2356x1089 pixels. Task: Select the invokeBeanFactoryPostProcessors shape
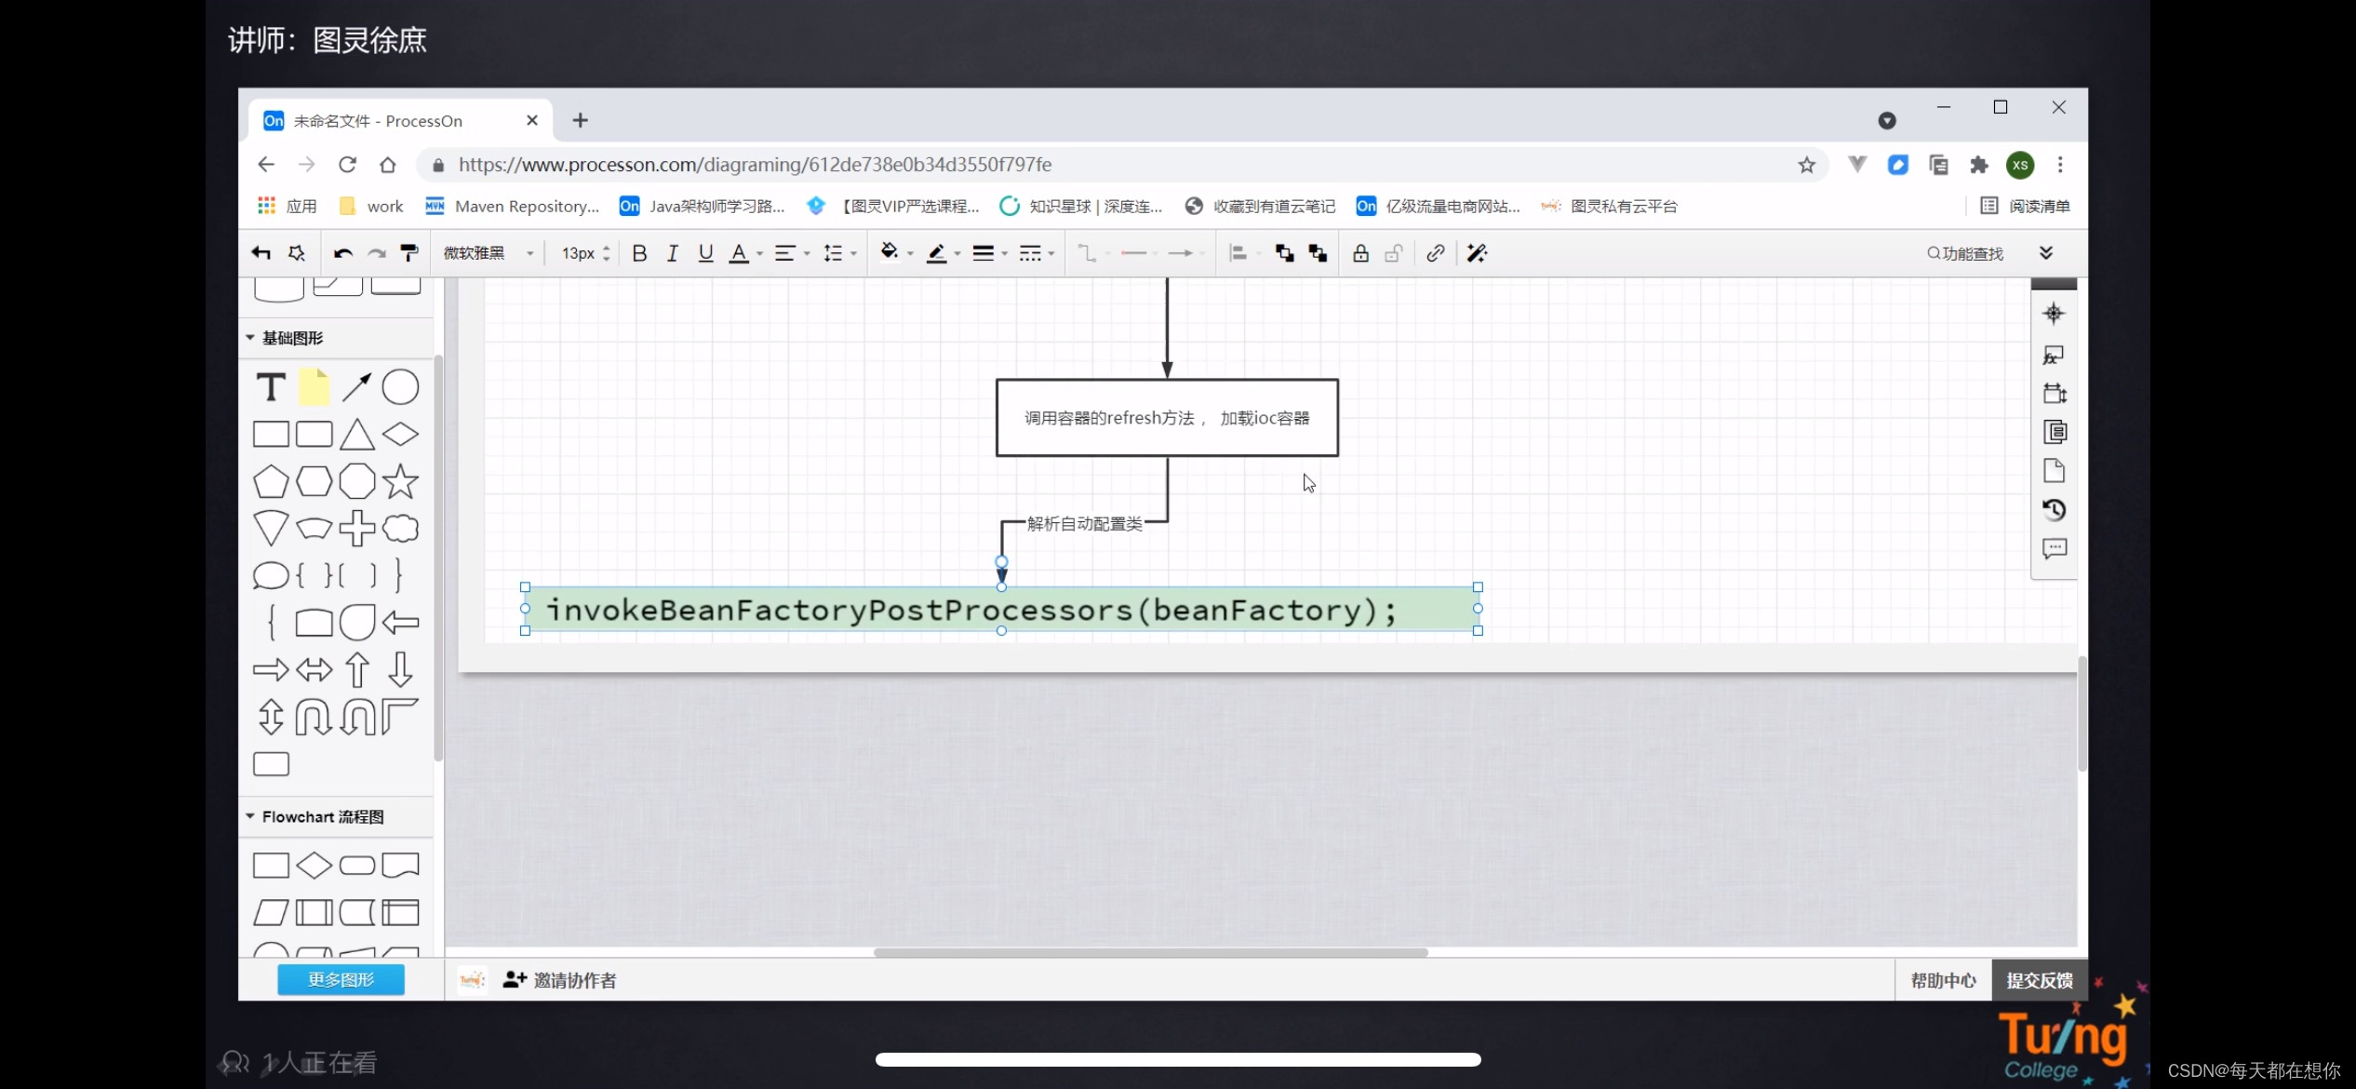1001,610
